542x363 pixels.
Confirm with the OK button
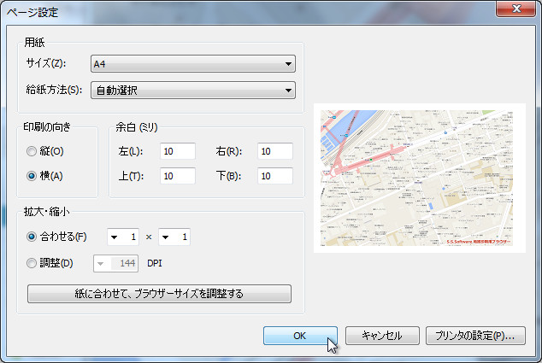pos(300,336)
